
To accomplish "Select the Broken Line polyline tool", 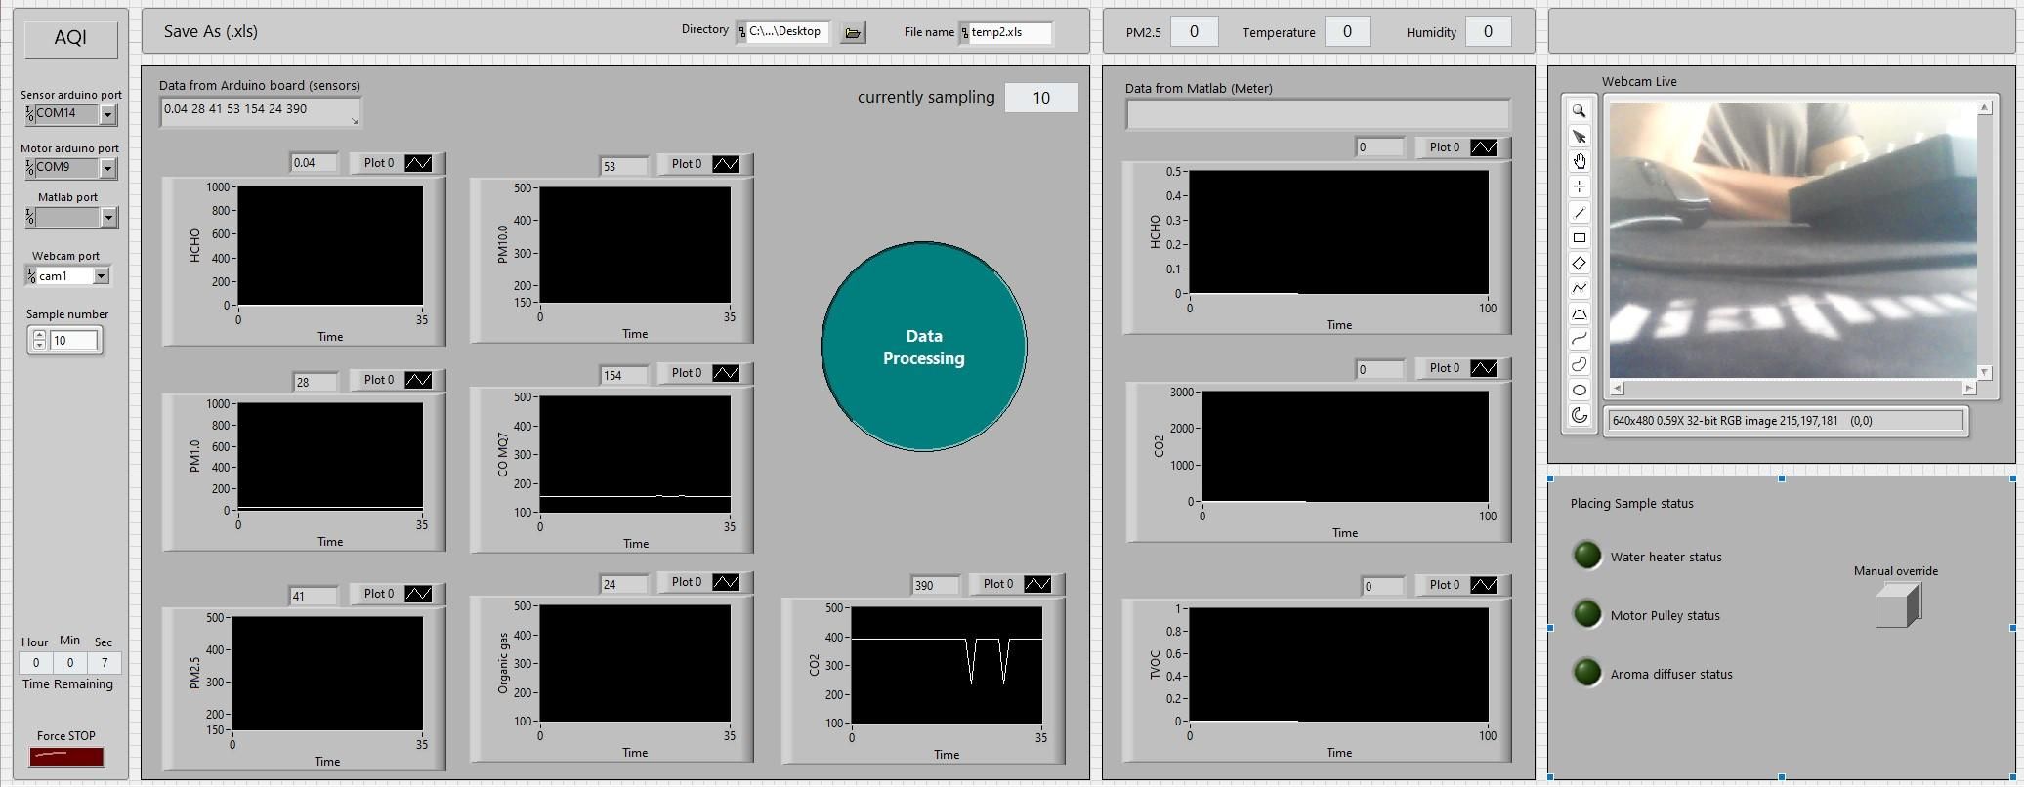I will [1579, 288].
